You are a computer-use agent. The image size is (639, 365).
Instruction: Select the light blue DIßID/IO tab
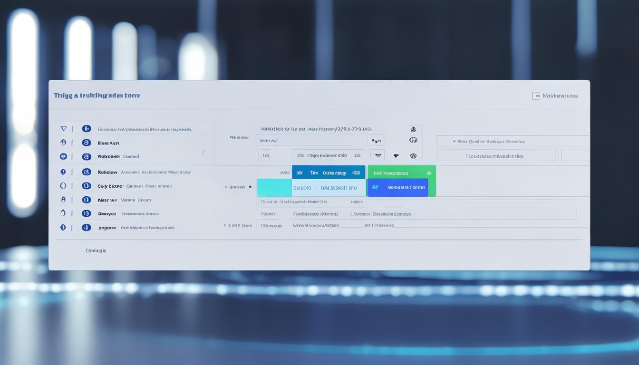click(329, 188)
